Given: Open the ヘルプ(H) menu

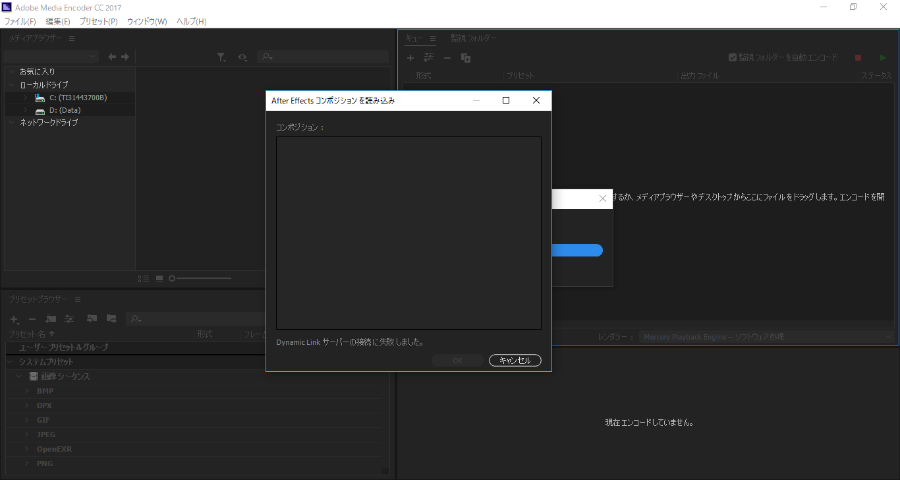Looking at the screenshot, I should 192,22.
